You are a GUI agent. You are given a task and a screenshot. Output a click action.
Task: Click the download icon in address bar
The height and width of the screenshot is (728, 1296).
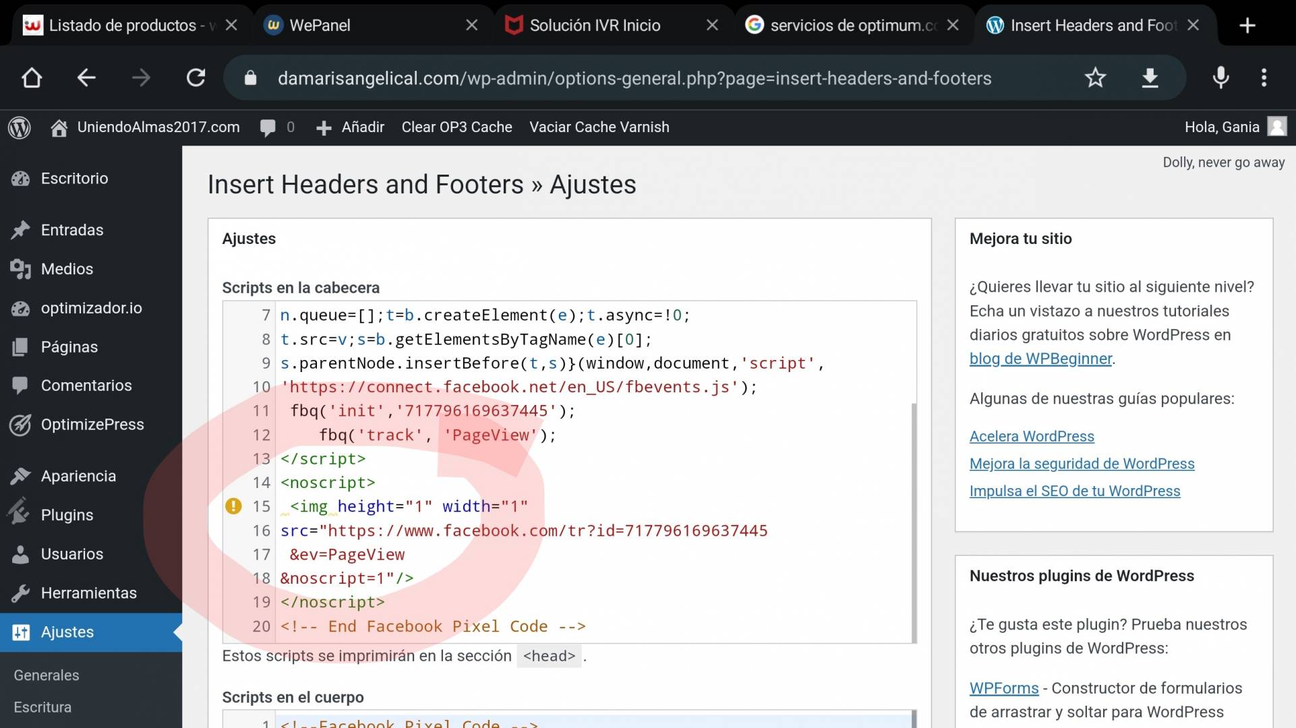[x=1150, y=78]
